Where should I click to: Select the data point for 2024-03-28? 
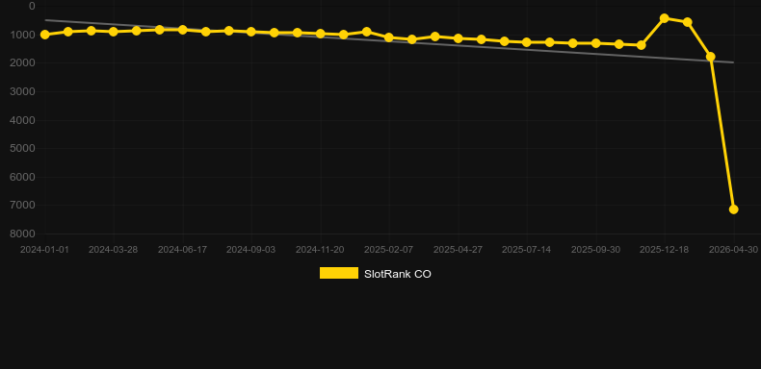(114, 32)
